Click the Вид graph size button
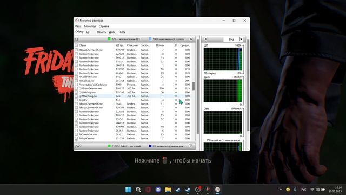 pos(231,39)
